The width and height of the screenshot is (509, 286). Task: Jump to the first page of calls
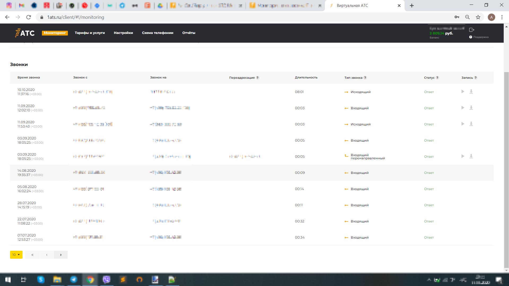pyautogui.click(x=32, y=255)
